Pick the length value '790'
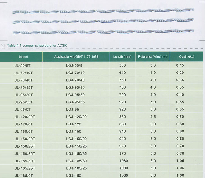The width and height of the screenshot is (205, 178). pyautogui.click(x=122, y=95)
